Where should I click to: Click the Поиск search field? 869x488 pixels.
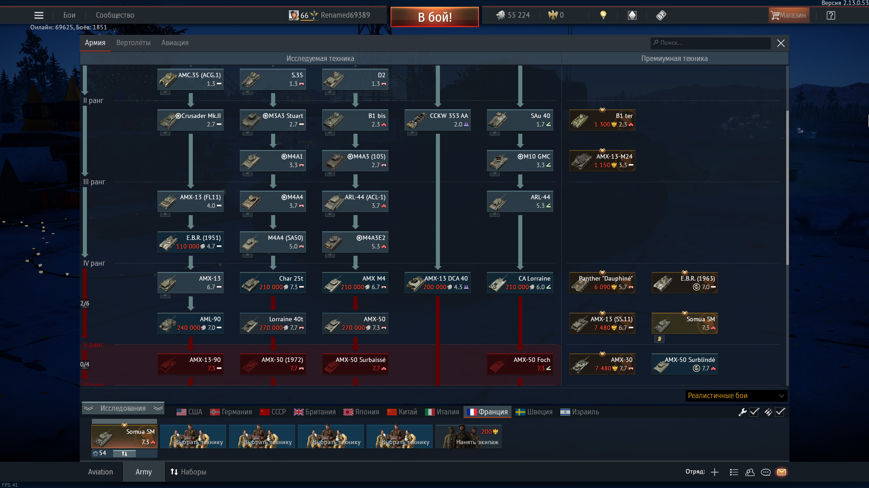tap(711, 43)
